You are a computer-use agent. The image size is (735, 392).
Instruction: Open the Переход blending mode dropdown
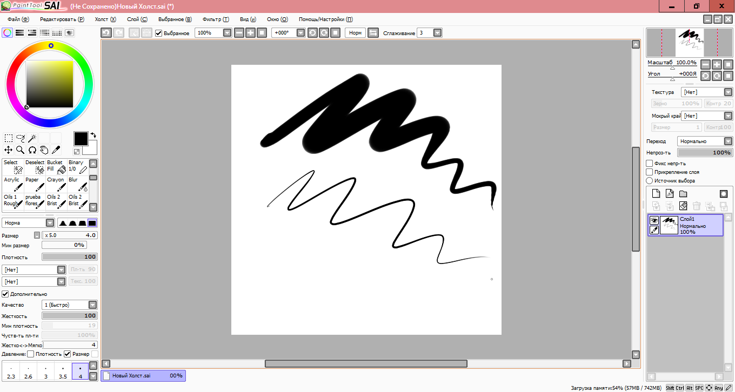[728, 141]
